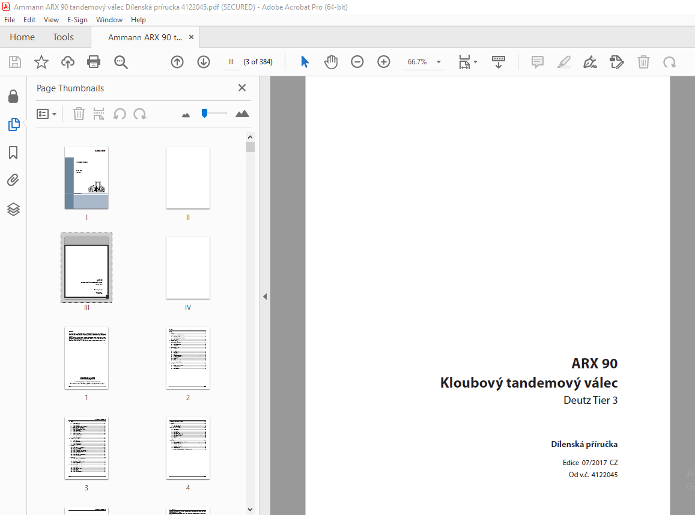Open print pages icon in thumbnails panel
This screenshot has height=515, width=695.
point(99,114)
